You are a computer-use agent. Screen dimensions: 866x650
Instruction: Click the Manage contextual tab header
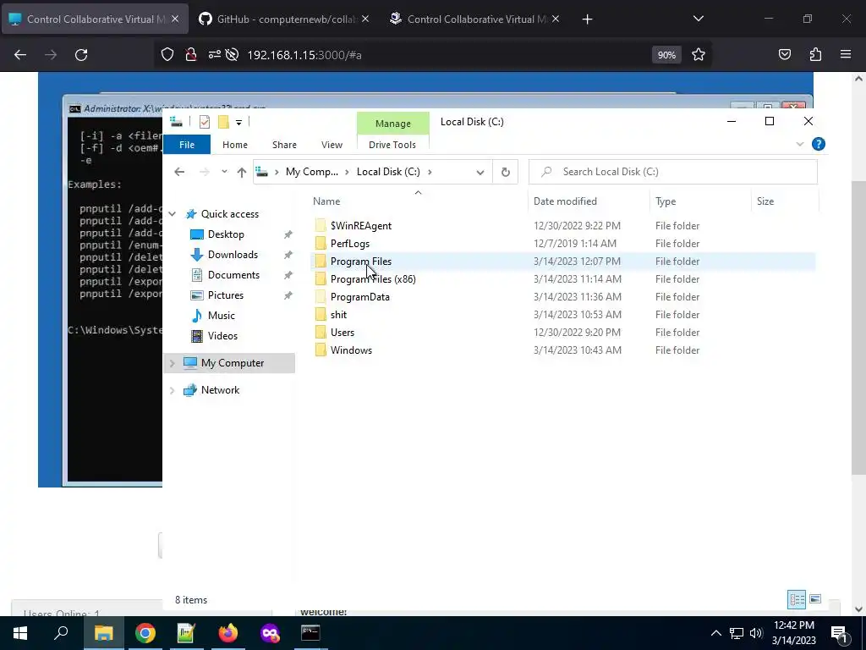pos(392,124)
